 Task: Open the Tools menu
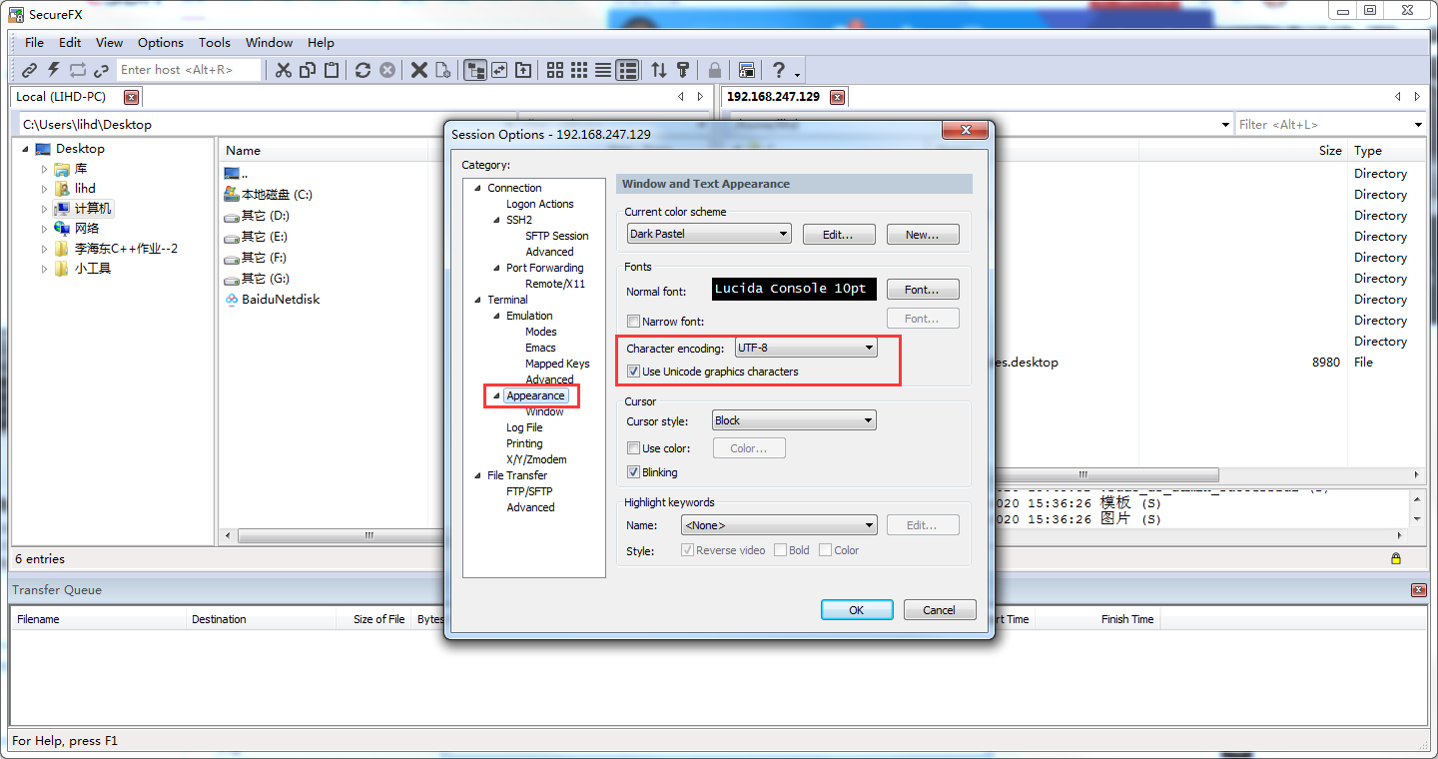click(214, 43)
